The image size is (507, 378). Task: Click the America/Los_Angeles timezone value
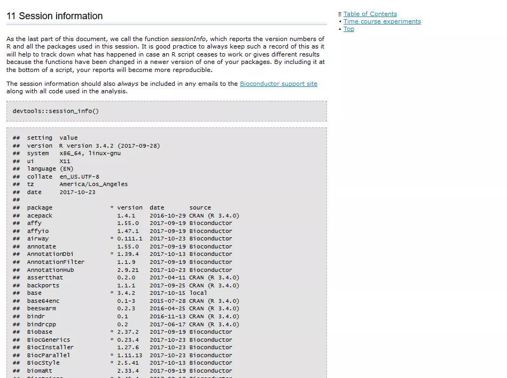pos(93,184)
